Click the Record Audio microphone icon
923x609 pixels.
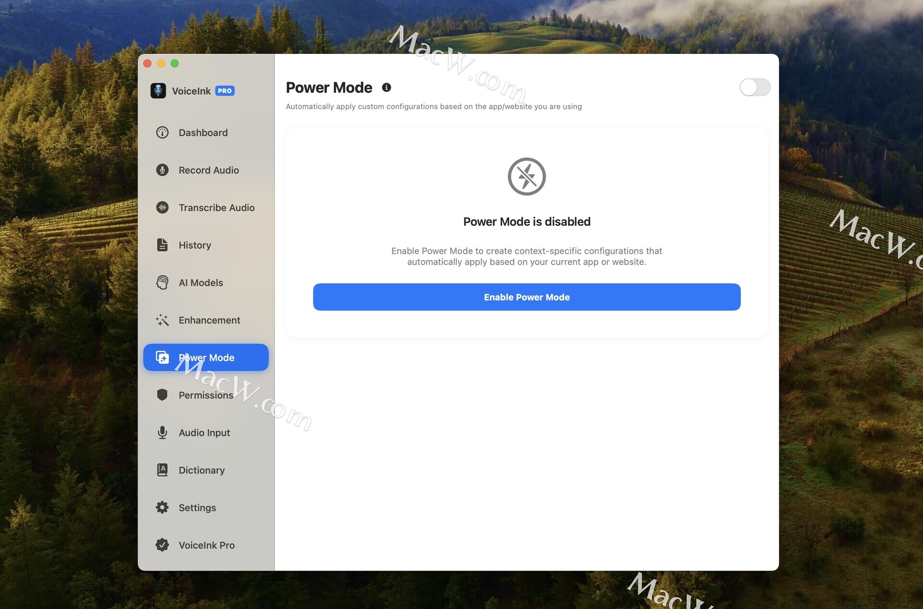tap(162, 170)
